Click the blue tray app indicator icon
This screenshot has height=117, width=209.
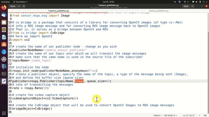180,2
